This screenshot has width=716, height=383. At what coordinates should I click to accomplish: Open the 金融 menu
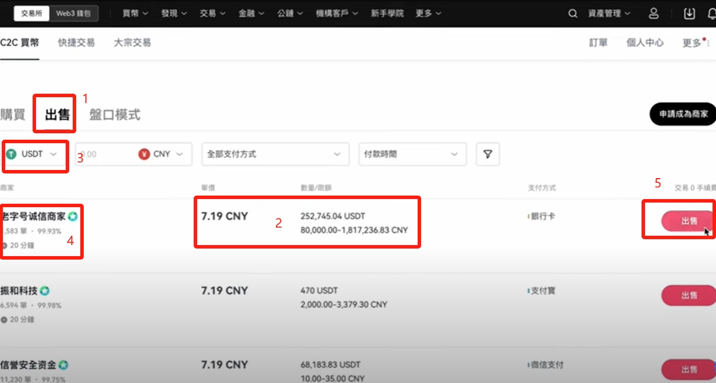[251, 13]
